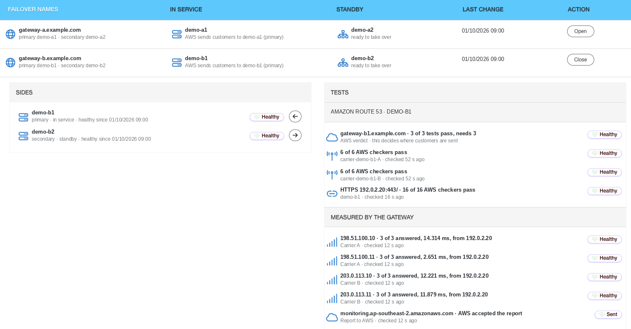Select the gateway-b.example.com name text
The height and width of the screenshot is (329, 631).
point(50,58)
